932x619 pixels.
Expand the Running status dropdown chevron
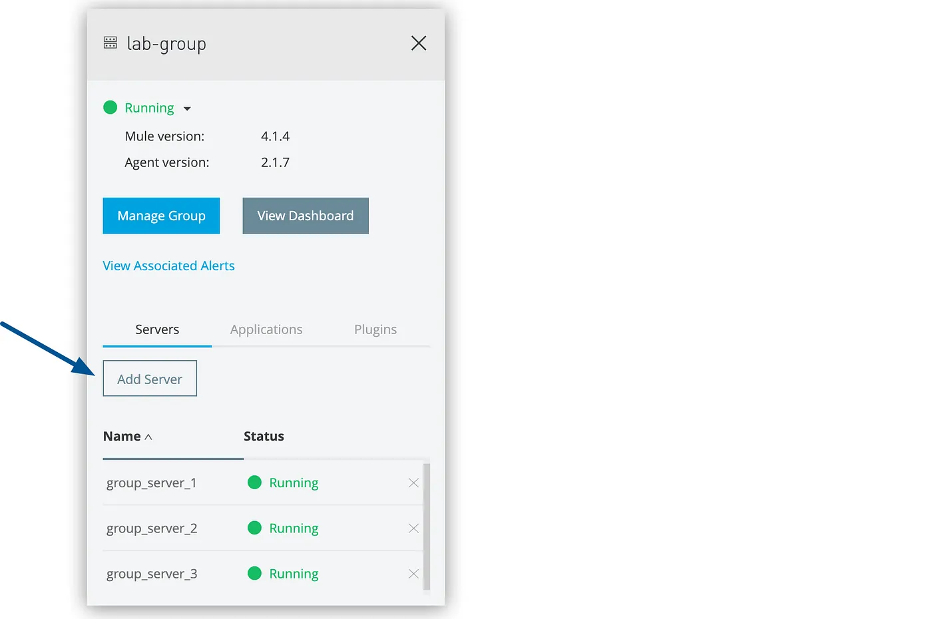click(186, 108)
